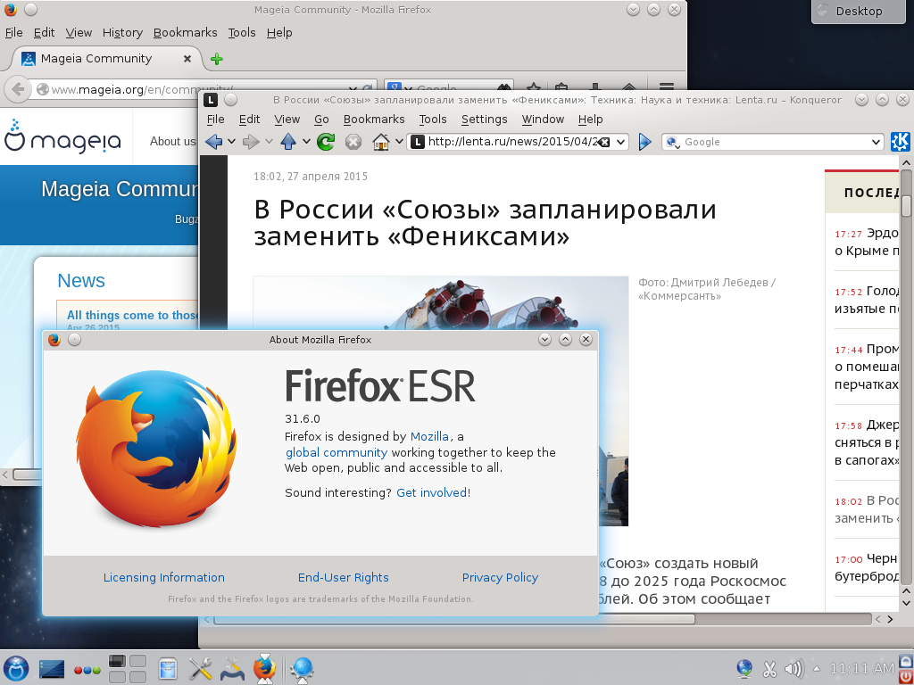The image size is (914, 685).
Task: Expand Konqueror's back history dropdown
Action: [231, 142]
